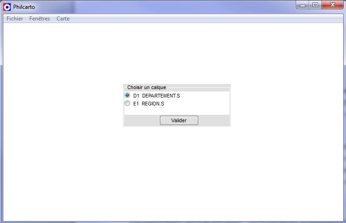Image resolution: width=346 pixels, height=223 pixels.
Task: Close the Philcarto window
Action: point(332,5)
